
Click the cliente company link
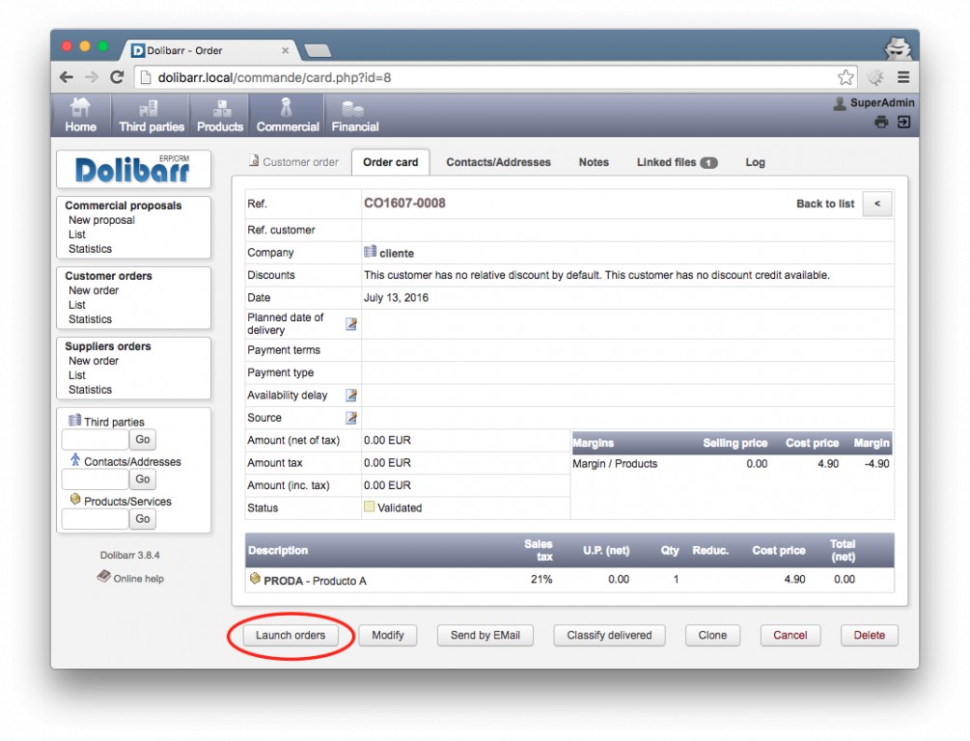point(397,253)
